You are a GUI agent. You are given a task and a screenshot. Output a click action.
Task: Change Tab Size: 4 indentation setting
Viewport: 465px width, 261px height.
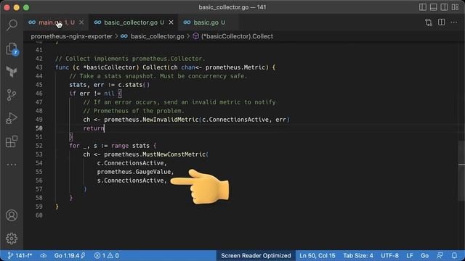358,256
